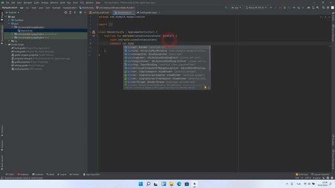Click the Collapse All icon in the Project panel
335x188 pixels.
pos(75,13)
